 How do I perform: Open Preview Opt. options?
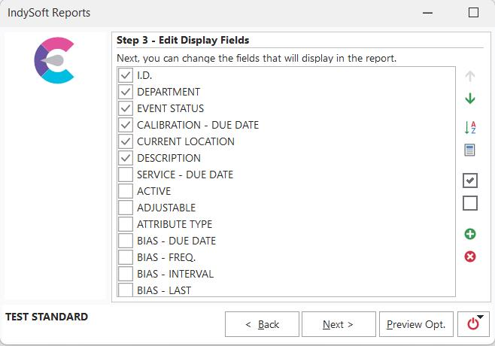coord(416,324)
